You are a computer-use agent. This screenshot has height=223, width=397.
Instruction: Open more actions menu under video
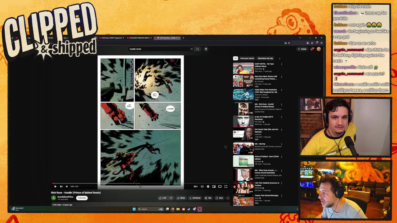point(228,198)
